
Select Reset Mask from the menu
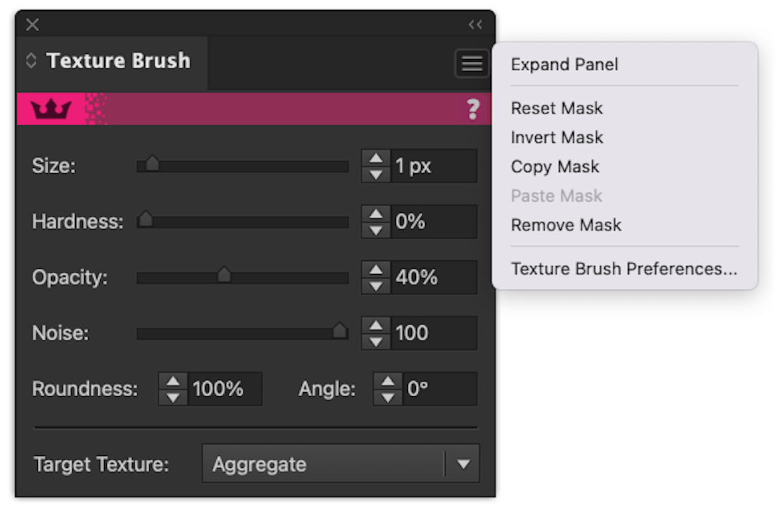(556, 108)
